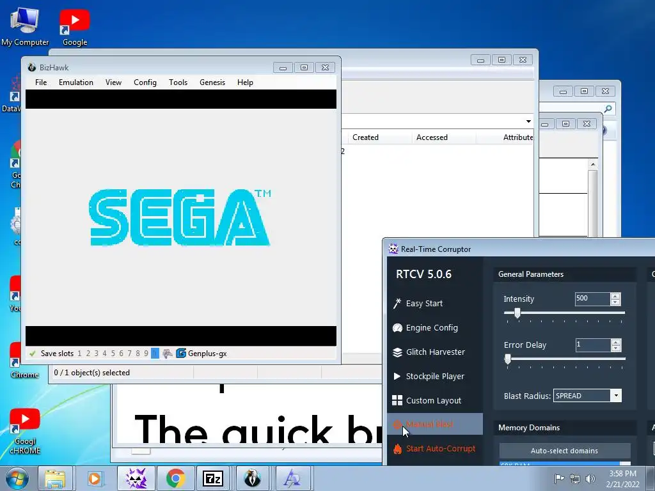
Task: Expand the address dropdown arrow in background window
Action: pos(528,121)
